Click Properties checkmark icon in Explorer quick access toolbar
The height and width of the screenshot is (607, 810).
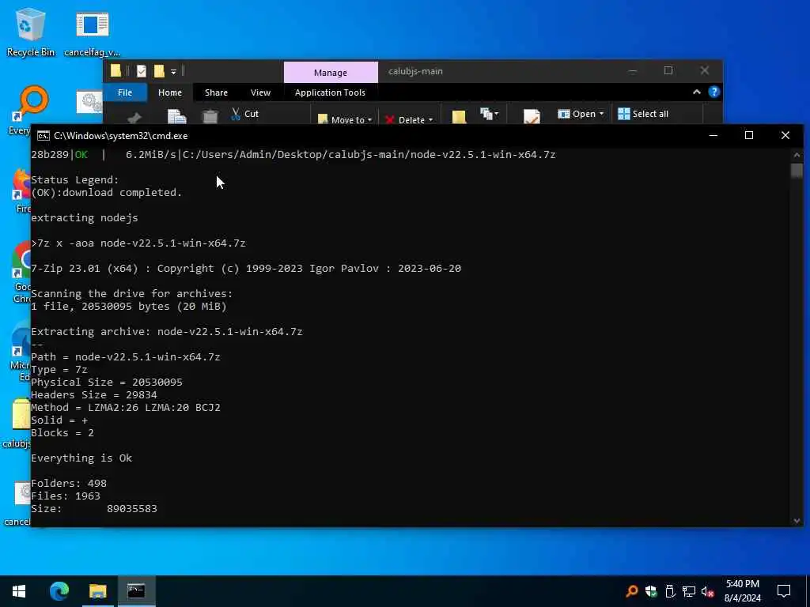[x=142, y=71]
